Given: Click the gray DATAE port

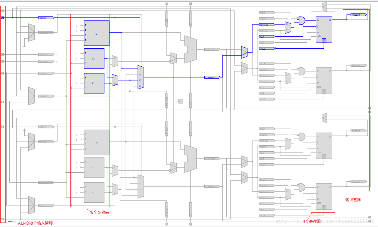Looking at the screenshot, I should (x=46, y=141).
